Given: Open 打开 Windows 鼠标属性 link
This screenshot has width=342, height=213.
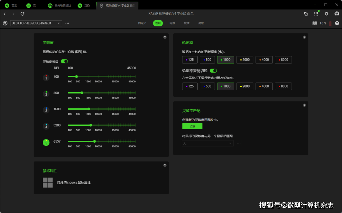Looking at the screenshot, I should [74, 183].
